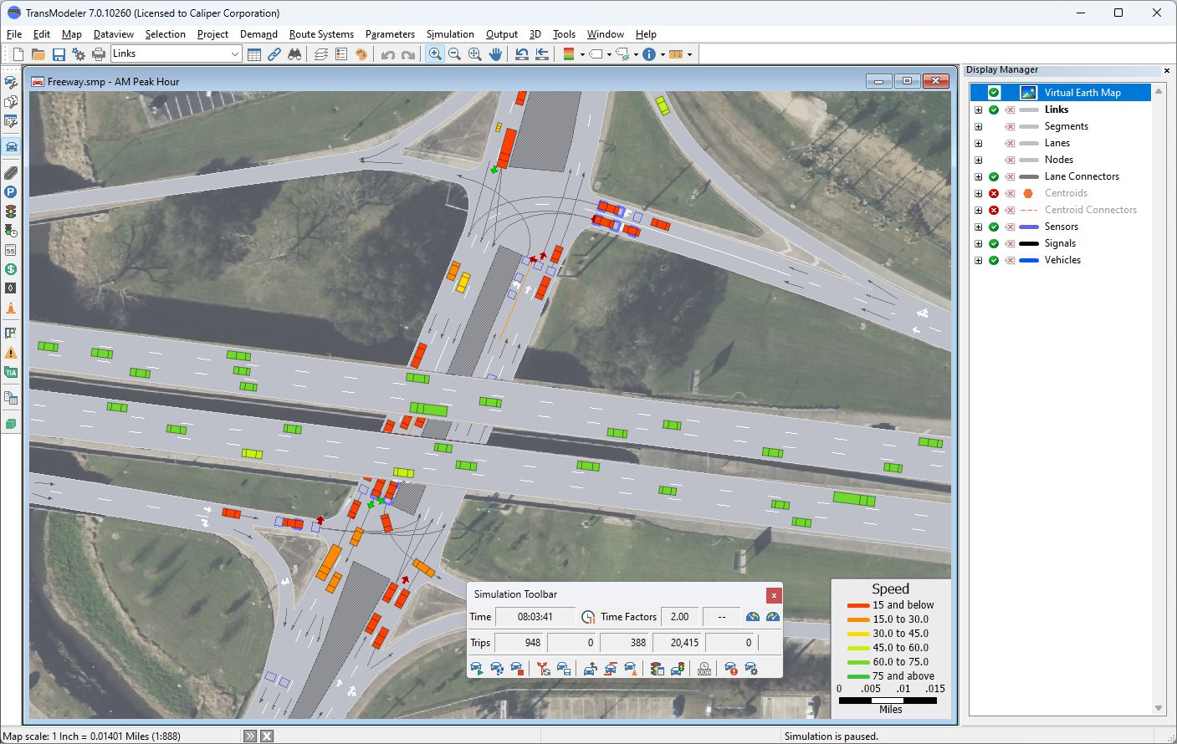The height and width of the screenshot is (744, 1177).
Task: Hide the Lane Connectors layer
Action: pos(993,176)
